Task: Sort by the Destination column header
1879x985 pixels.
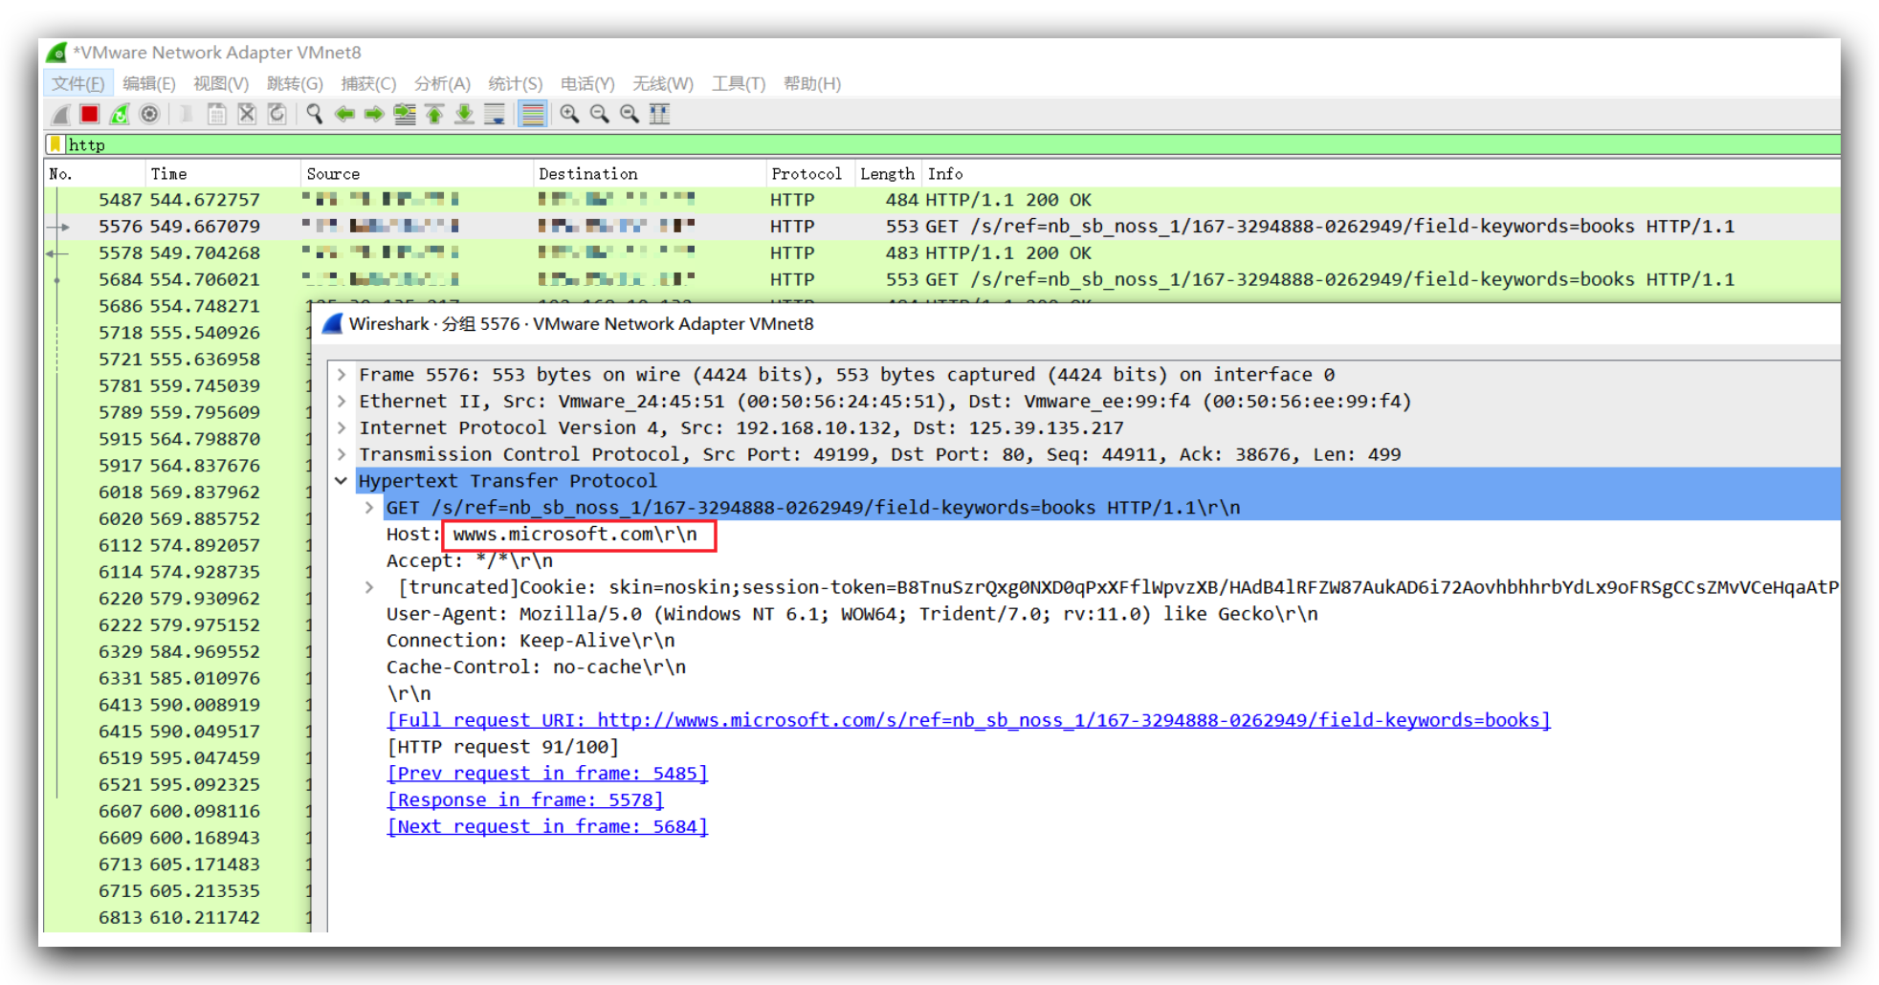Action: pyautogui.click(x=650, y=174)
